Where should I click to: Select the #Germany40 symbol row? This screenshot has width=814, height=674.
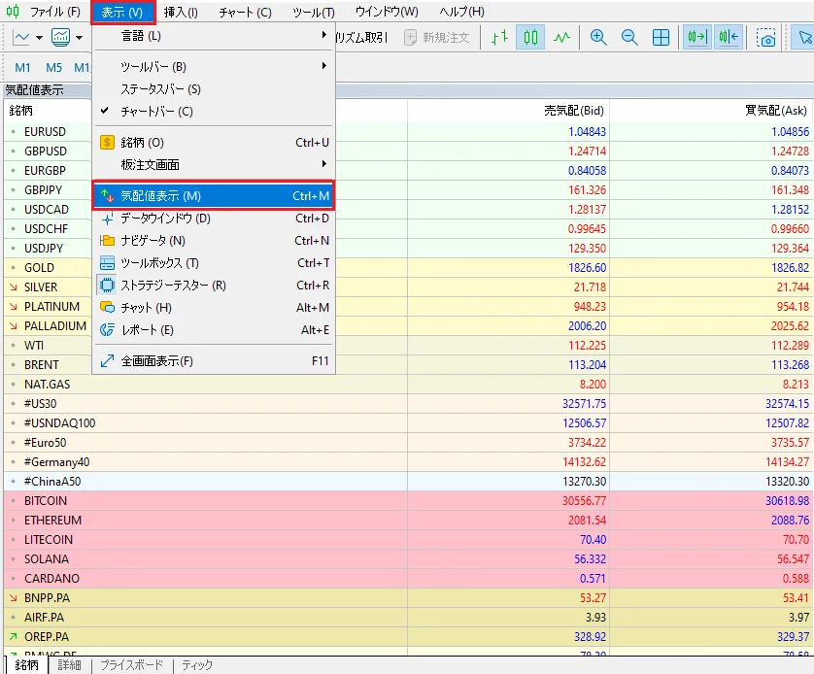pyautogui.click(x=409, y=461)
